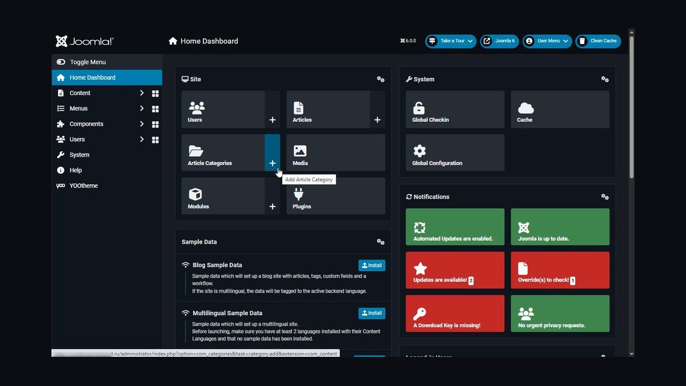Open the Global Configuration tile
Screen dimensions: 686x386
click(455, 153)
